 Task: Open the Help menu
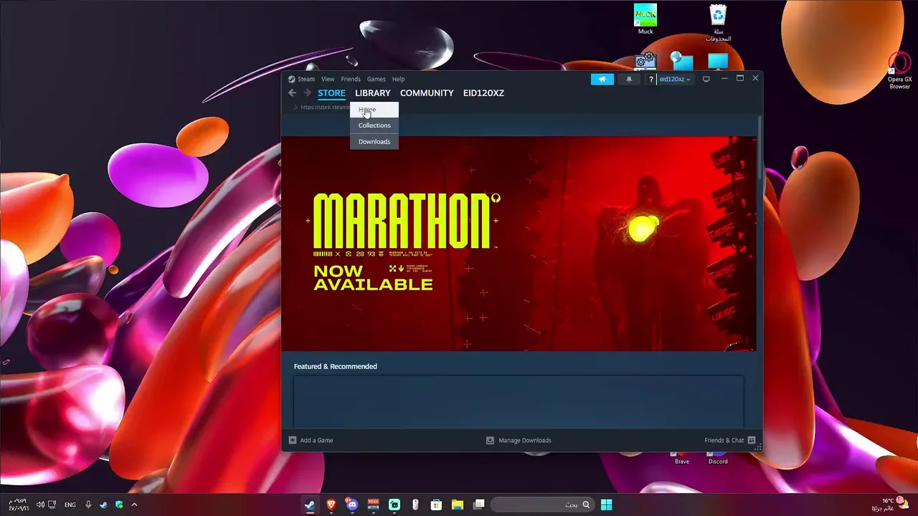click(398, 79)
